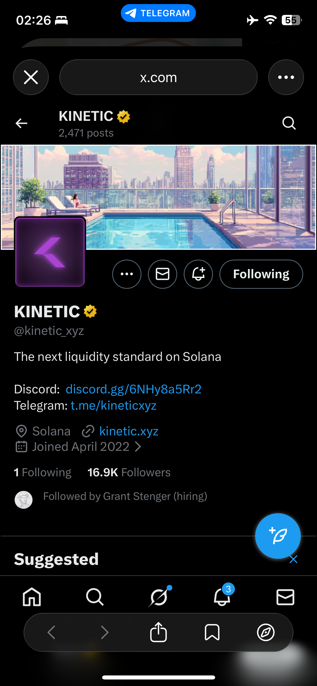Screen dimensions: 317x686
Task: Visit the kinetic.xyz website link
Action: (129, 431)
